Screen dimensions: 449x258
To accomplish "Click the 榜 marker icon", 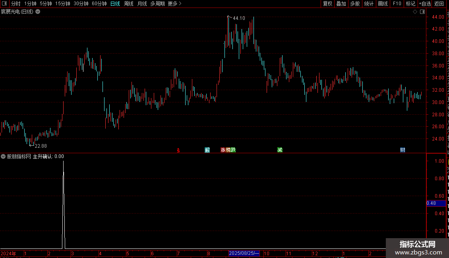I will tap(228, 150).
